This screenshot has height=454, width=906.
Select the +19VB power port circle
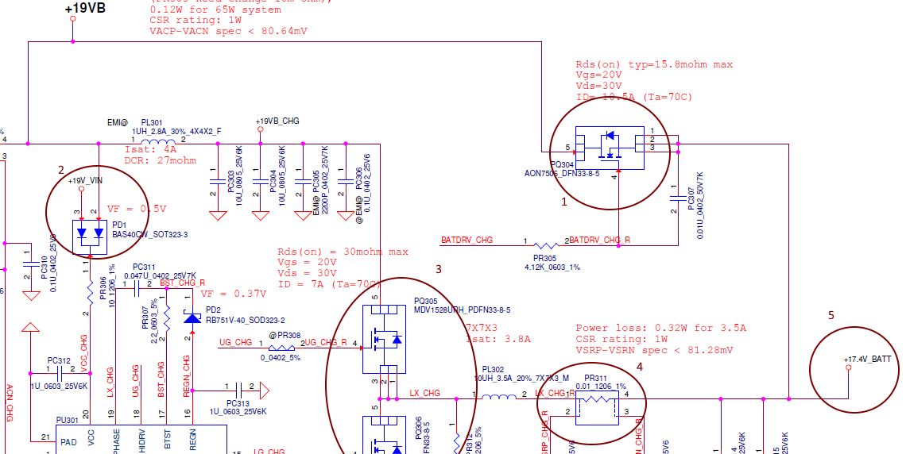coord(73,19)
